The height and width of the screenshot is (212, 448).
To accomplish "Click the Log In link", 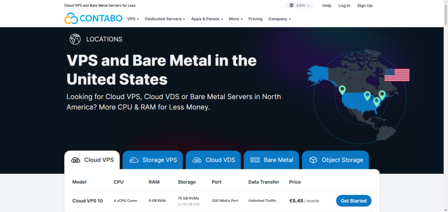I will 344,6.
